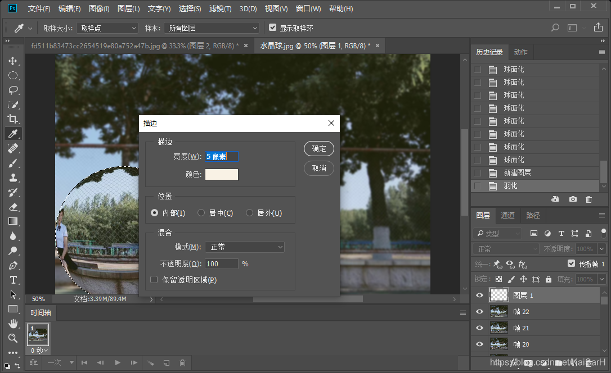Select timeline frame 1 thumbnail
Screen dimensions: 611x373
click(x=38, y=334)
